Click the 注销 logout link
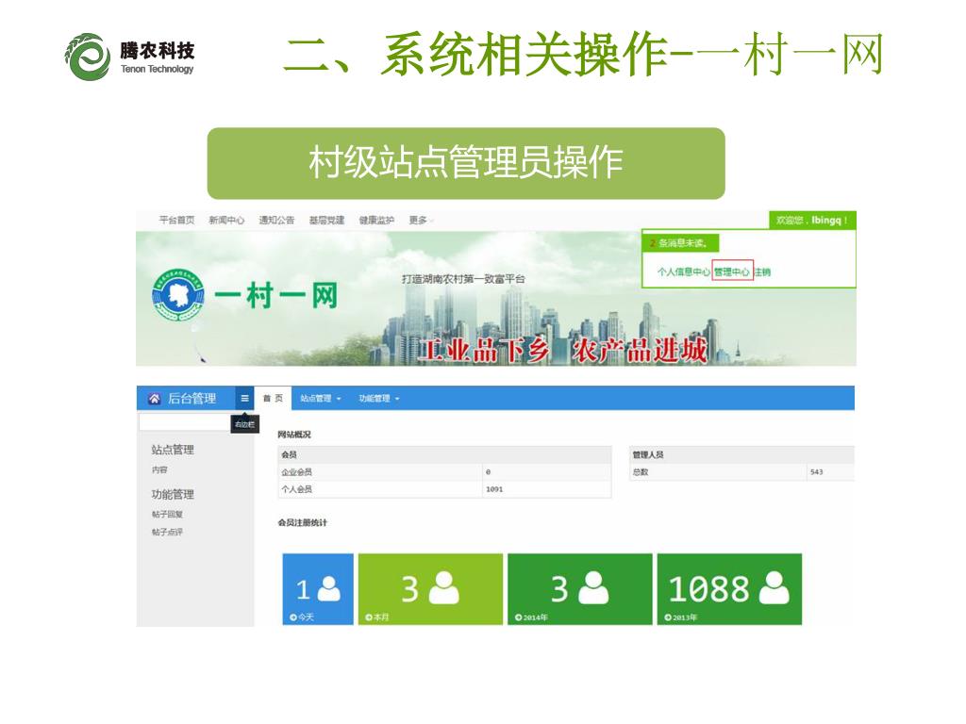The height and width of the screenshot is (724, 966). (762, 271)
